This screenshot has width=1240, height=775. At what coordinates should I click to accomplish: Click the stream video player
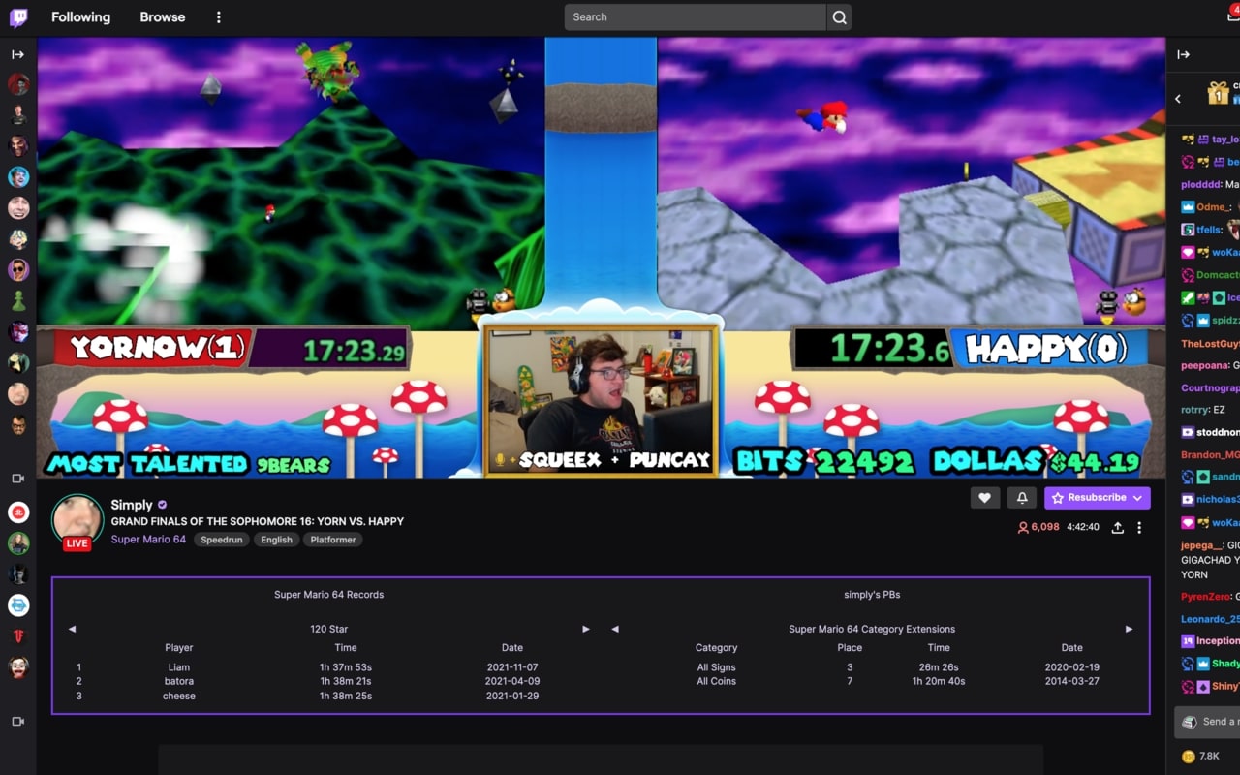(x=601, y=258)
